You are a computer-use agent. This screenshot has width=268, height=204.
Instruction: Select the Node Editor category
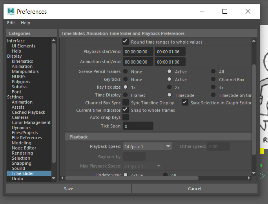24,148
